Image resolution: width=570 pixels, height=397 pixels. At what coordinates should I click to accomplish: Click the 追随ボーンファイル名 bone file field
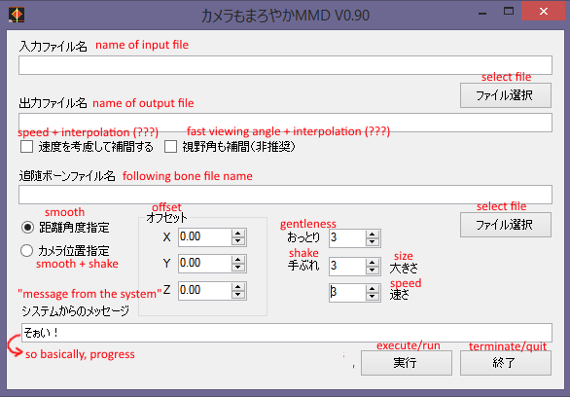coord(285,195)
